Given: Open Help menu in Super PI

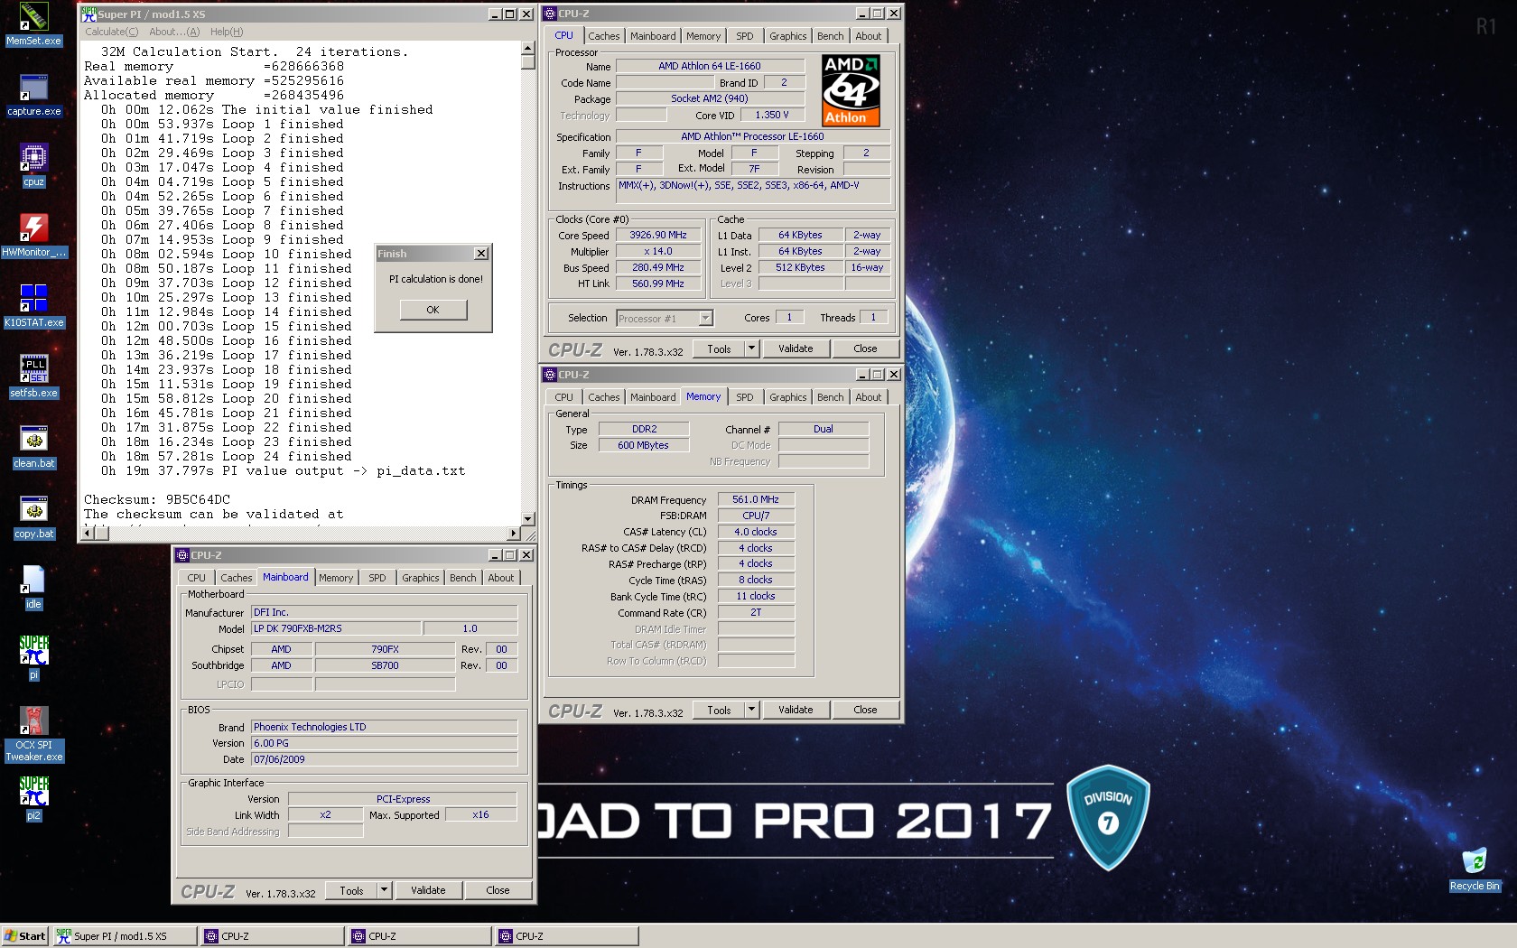Looking at the screenshot, I should (x=227, y=32).
